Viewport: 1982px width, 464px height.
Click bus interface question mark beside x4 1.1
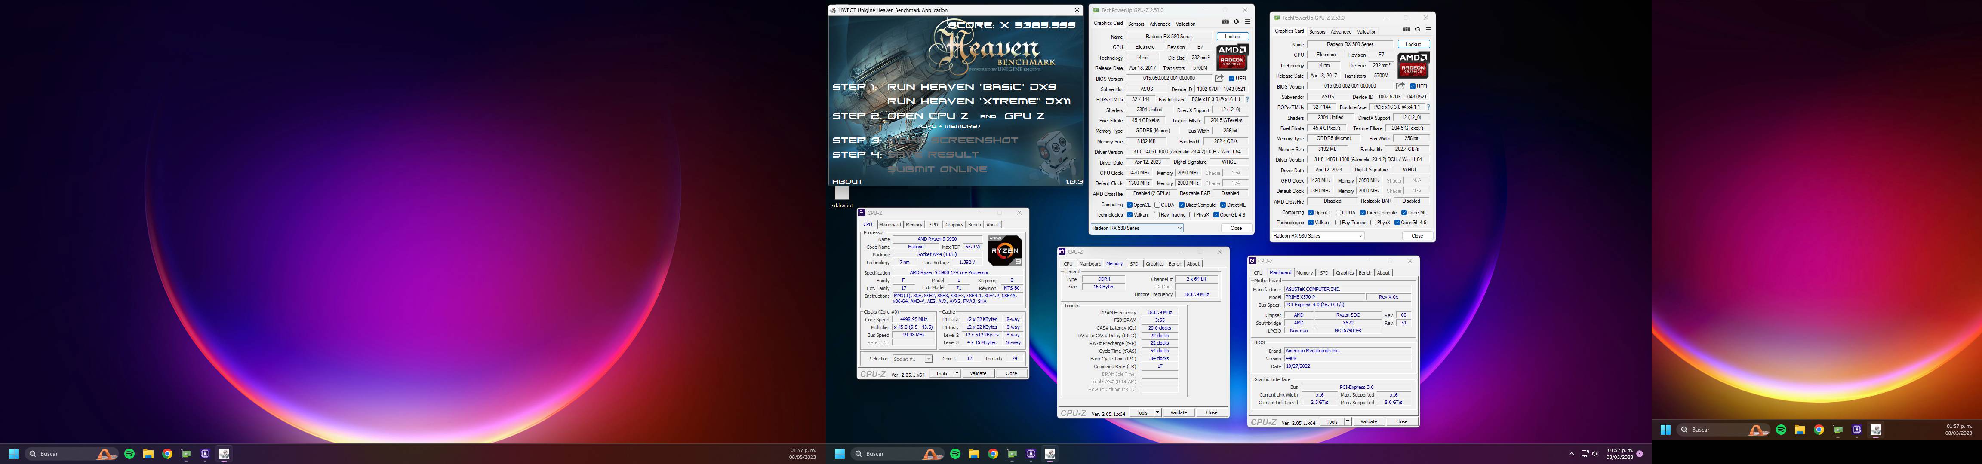point(1428,107)
